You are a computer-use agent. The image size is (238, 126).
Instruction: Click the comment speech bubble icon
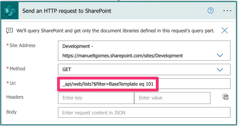point(10,31)
